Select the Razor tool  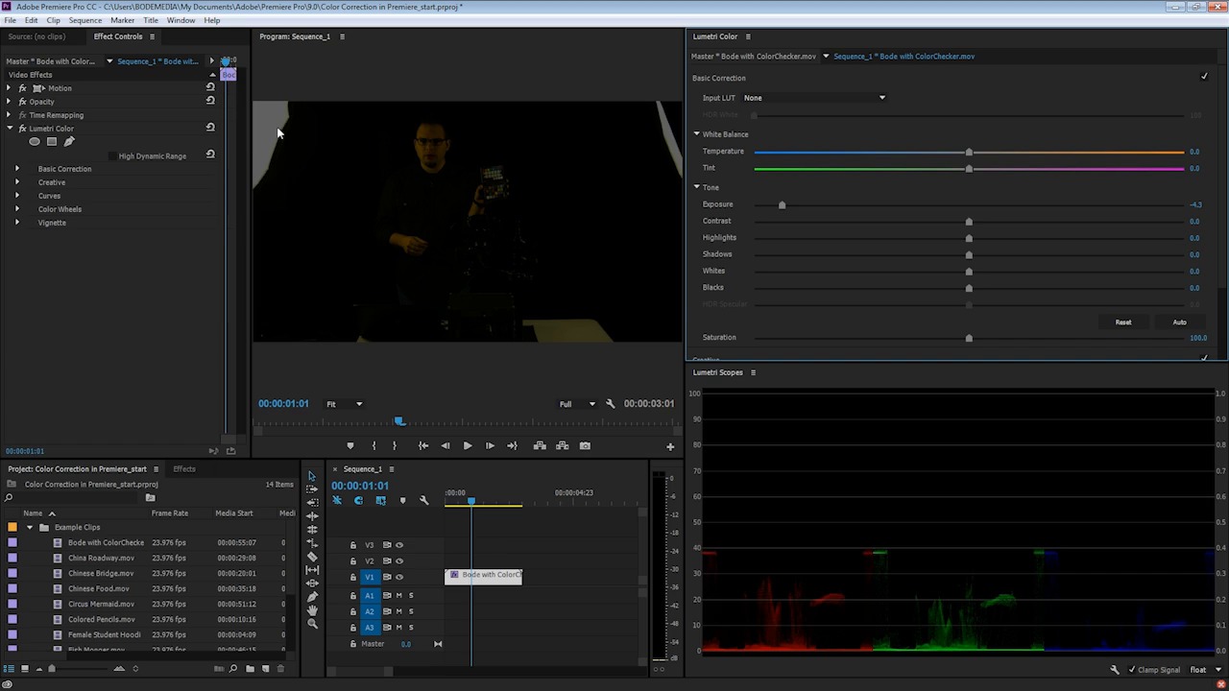click(312, 557)
